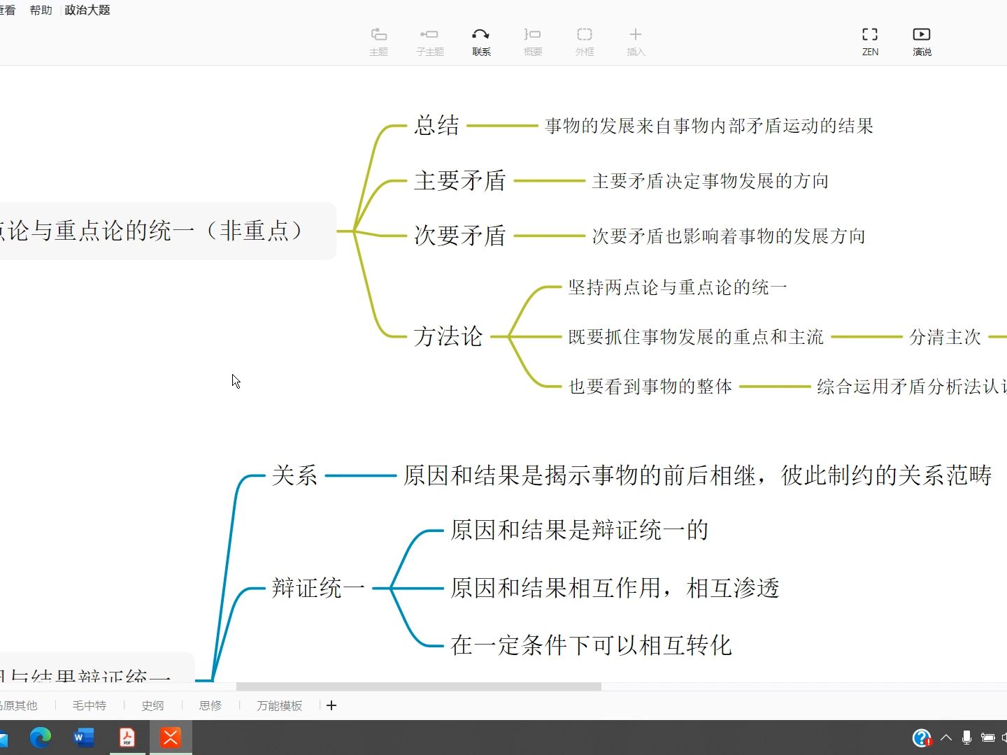The height and width of the screenshot is (755, 1007).
Task: Open Word from the taskbar
Action: pyautogui.click(x=84, y=737)
